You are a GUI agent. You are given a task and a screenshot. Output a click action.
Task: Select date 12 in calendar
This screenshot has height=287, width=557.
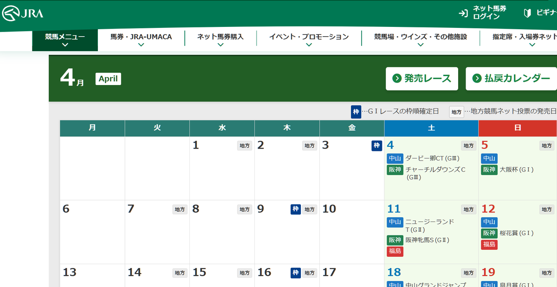[x=488, y=209]
